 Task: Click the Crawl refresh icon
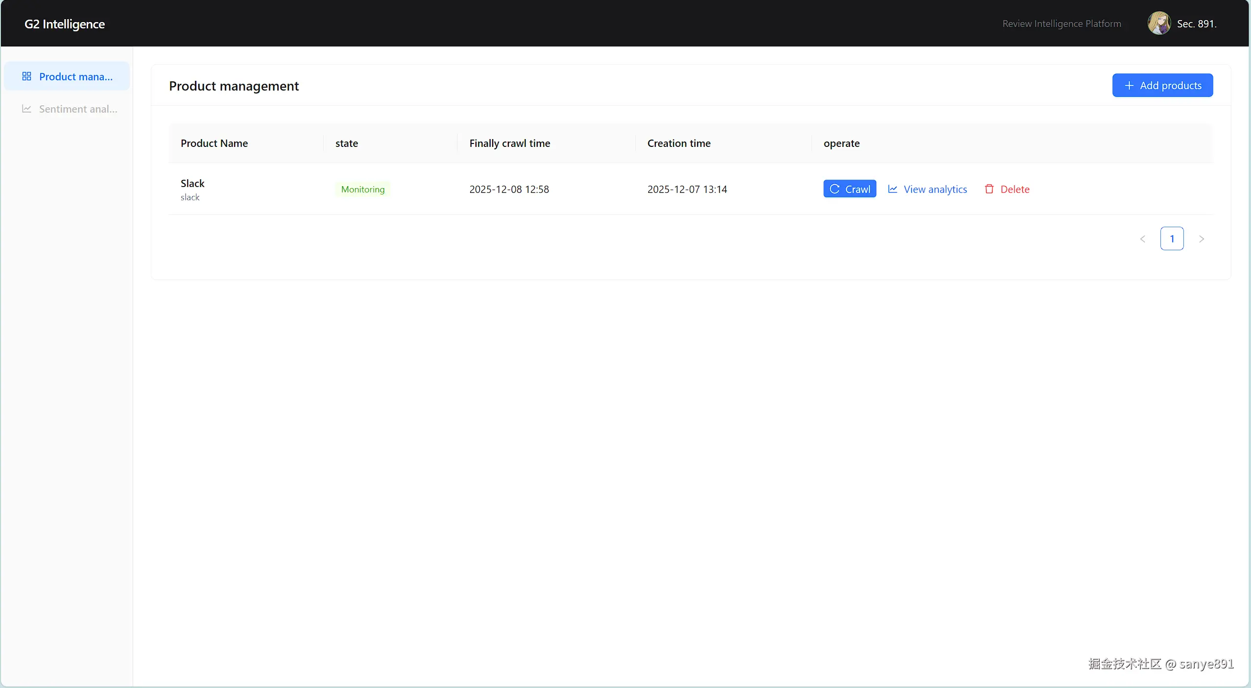pos(834,189)
